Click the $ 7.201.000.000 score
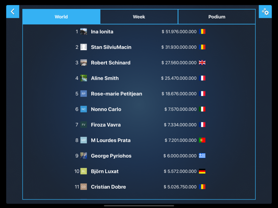 pyautogui.click(x=181, y=141)
